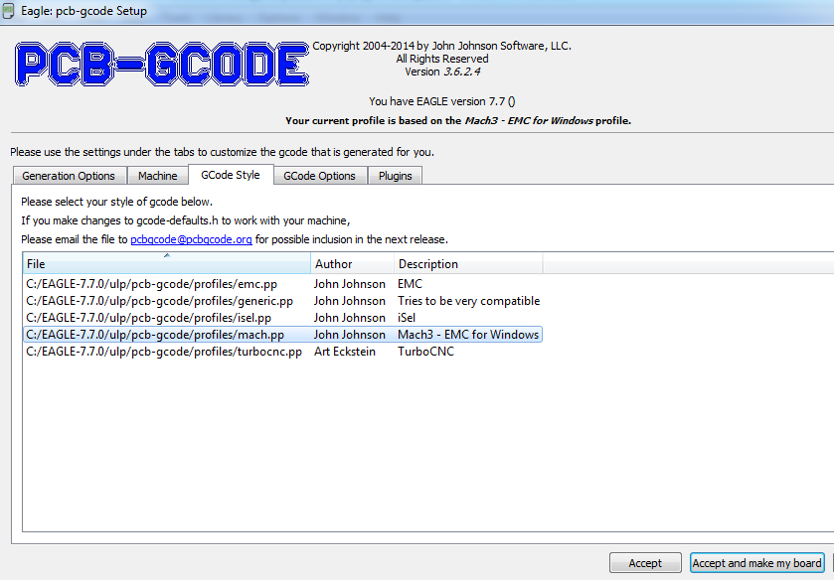Select the generic.pp profile row
Image resolution: width=834 pixels, height=580 pixels.
click(x=282, y=301)
